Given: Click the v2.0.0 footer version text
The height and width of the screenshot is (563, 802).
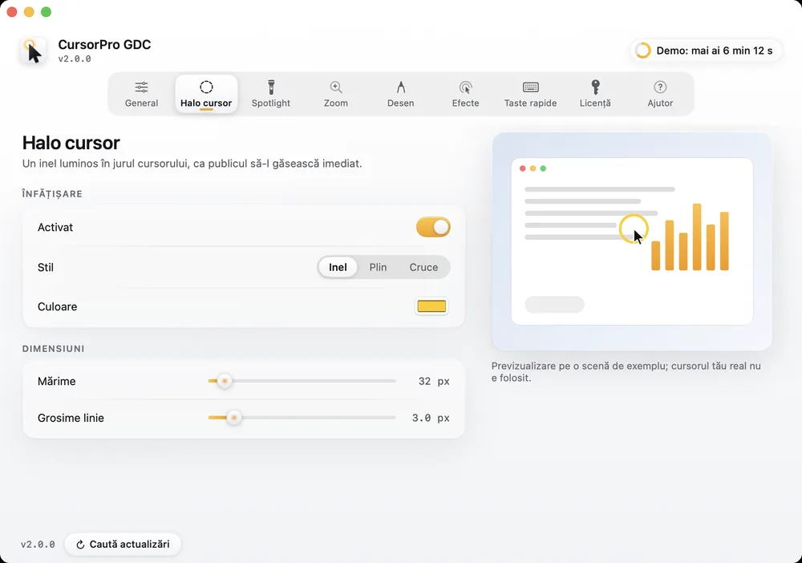Looking at the screenshot, I should point(38,545).
